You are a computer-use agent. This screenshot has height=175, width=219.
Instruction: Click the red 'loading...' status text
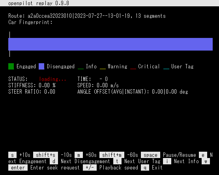coord(52,79)
